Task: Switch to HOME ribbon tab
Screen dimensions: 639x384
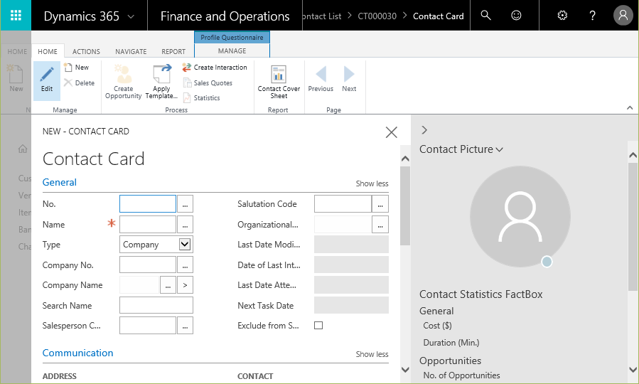Action: (x=48, y=51)
